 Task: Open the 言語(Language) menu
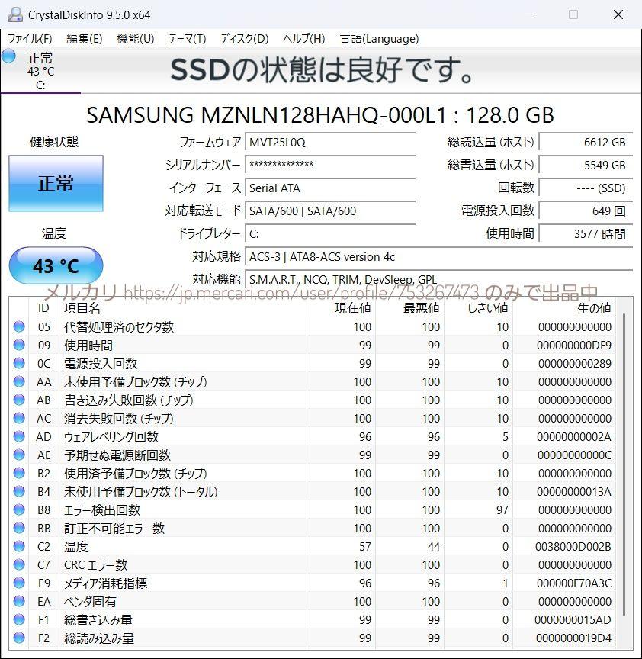click(x=379, y=39)
